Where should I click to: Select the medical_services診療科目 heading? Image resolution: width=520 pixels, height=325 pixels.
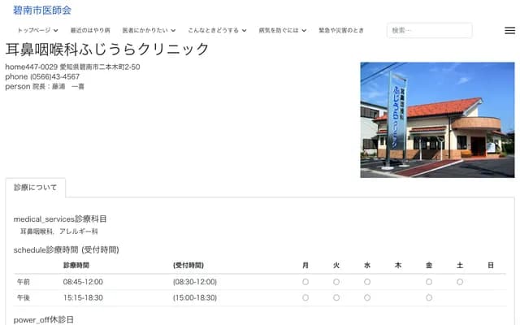pos(60,219)
